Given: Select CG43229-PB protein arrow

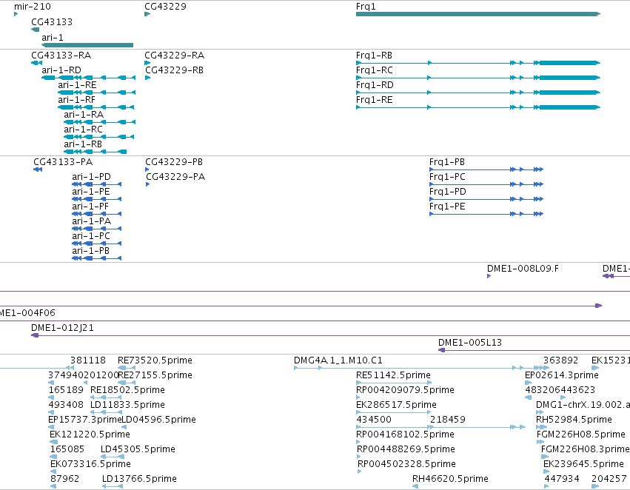Looking at the screenshot, I should coord(147,170).
